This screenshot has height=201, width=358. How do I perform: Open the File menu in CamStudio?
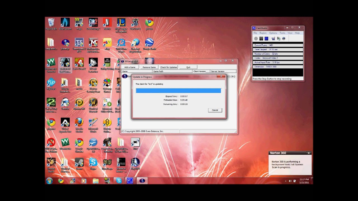255,33
